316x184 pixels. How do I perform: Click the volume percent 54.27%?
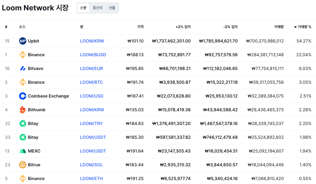click(x=304, y=41)
